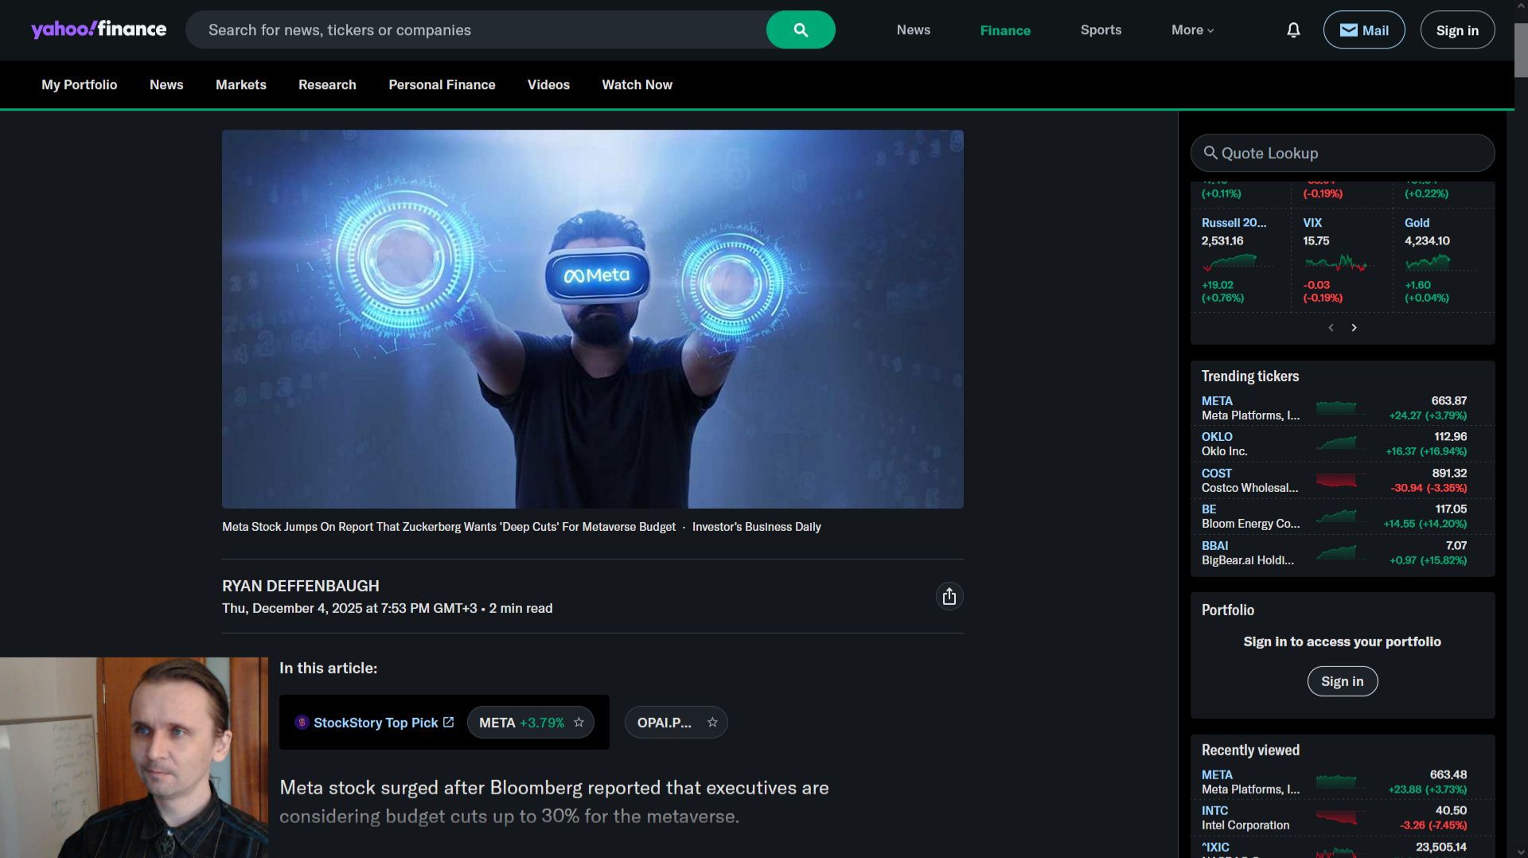The width and height of the screenshot is (1528, 858).
Task: Click COST price change -30.94 (-3.35%)
Action: coord(1429,488)
